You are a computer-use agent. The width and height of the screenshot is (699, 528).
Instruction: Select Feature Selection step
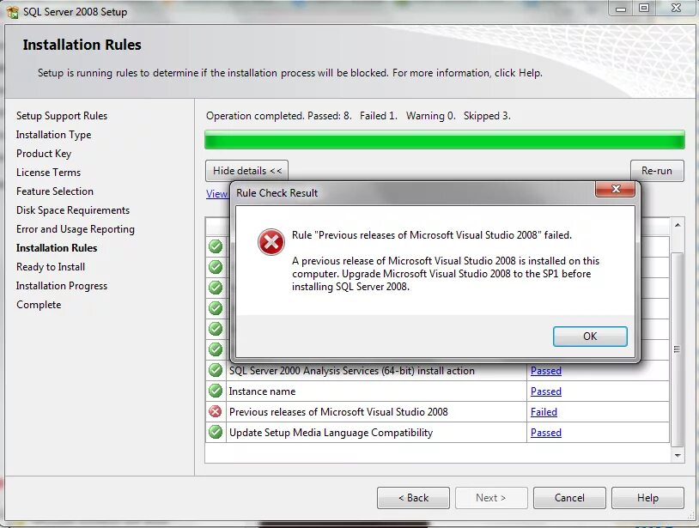pyautogui.click(x=55, y=191)
